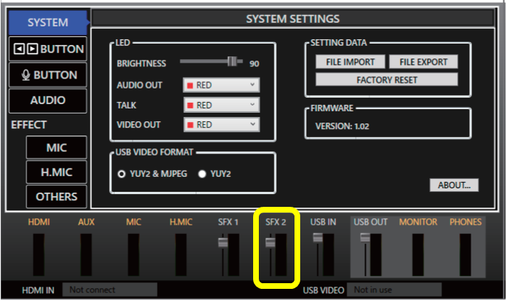Screen dimensions: 507x301
Task: Open the ABOUT... dialog
Action: (454, 185)
